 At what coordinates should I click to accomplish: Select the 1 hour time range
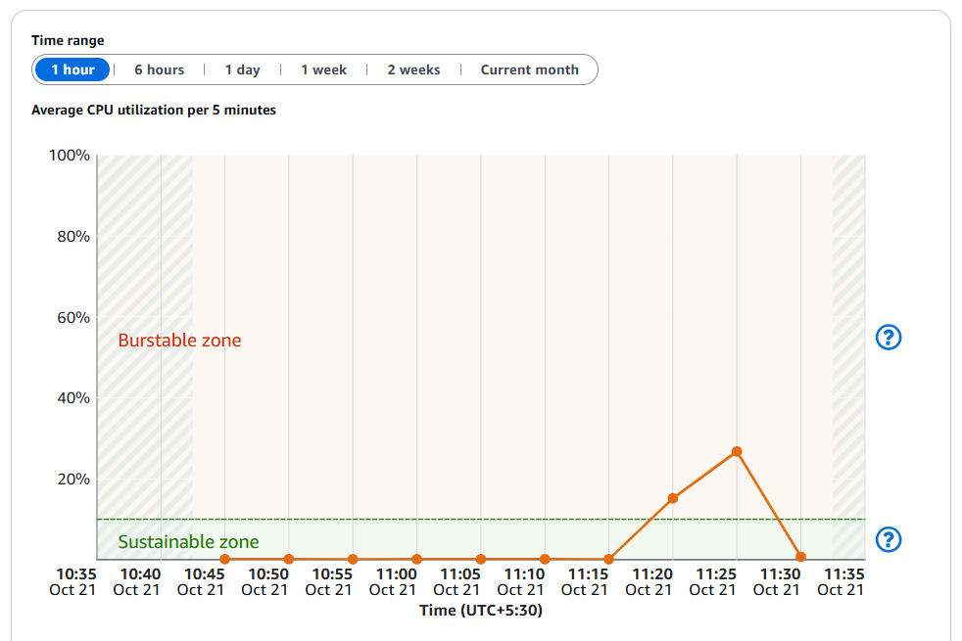(x=72, y=70)
